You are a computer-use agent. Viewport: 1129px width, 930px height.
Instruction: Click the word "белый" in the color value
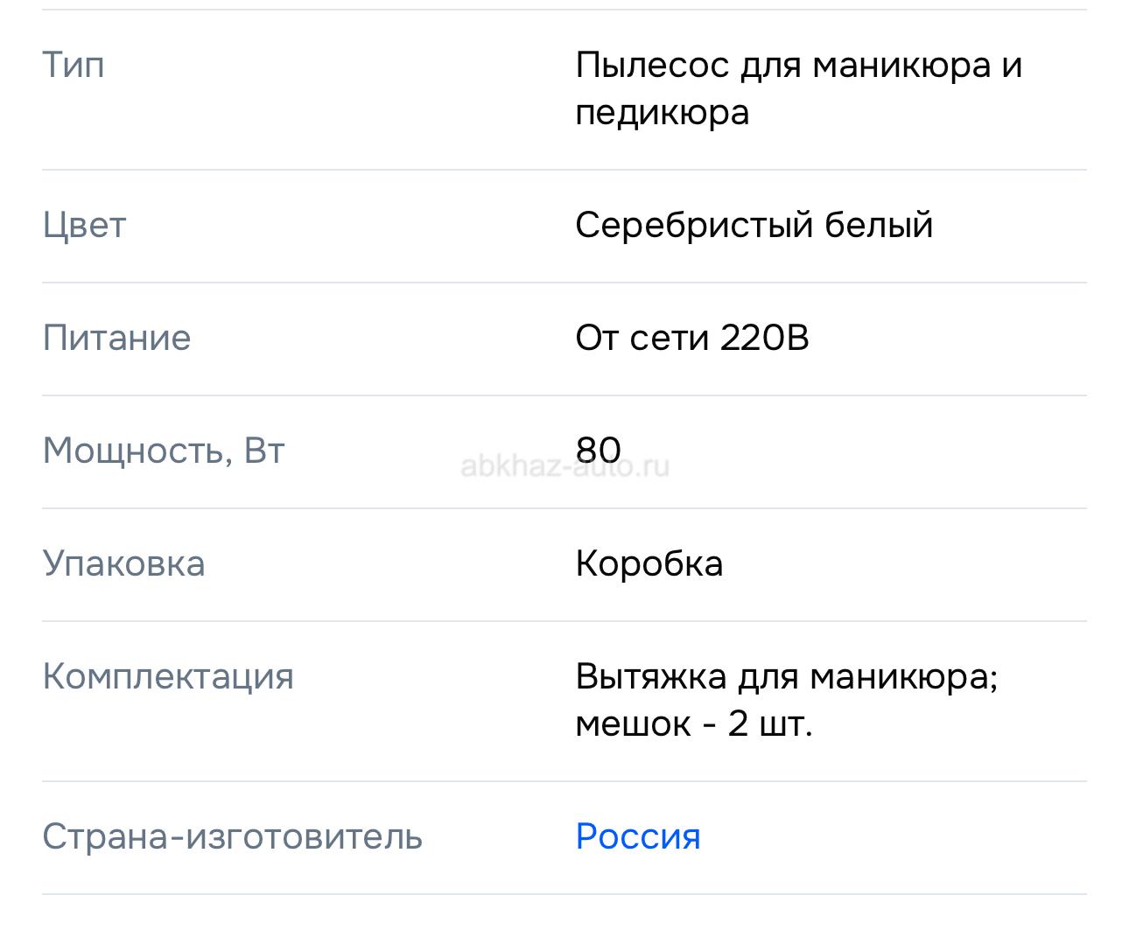[x=879, y=226]
